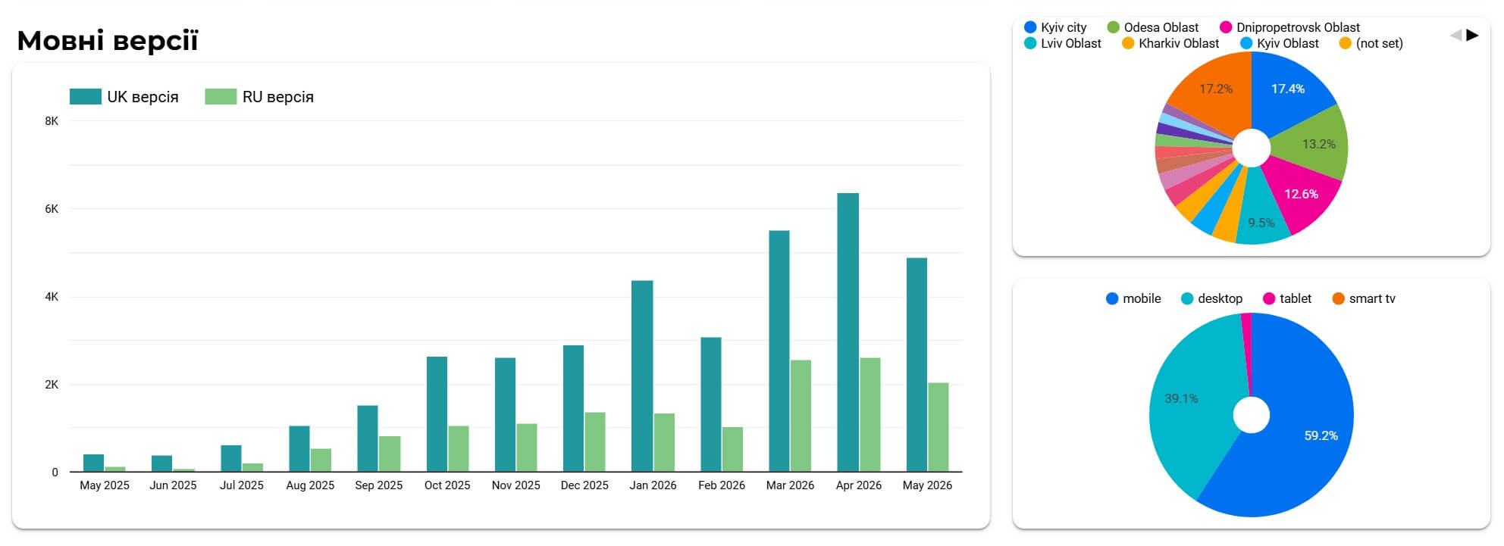Click the RU версія legend color swatch
This screenshot has width=1504, height=546.
[221, 97]
